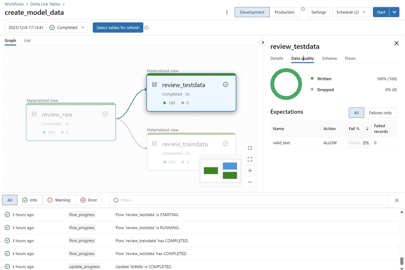Click review_traindata completed check icon

coord(225,144)
